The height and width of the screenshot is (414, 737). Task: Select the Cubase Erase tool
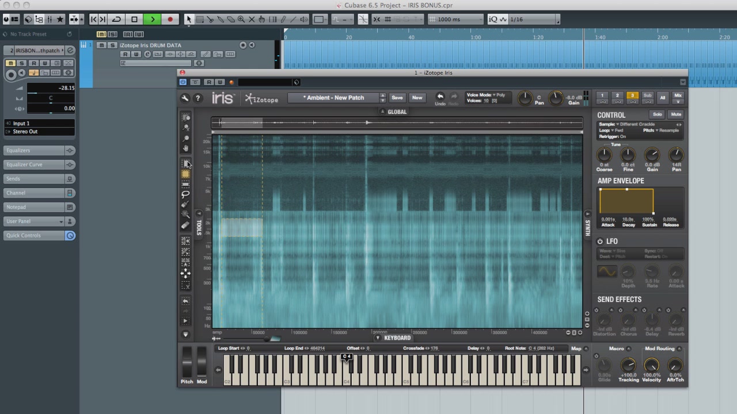[x=231, y=20]
